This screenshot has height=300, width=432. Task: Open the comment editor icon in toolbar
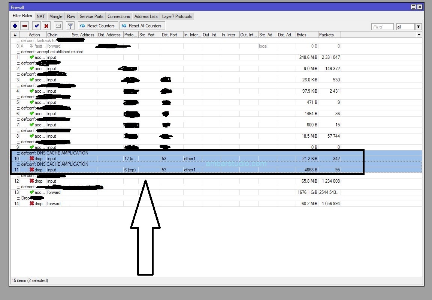pos(58,26)
